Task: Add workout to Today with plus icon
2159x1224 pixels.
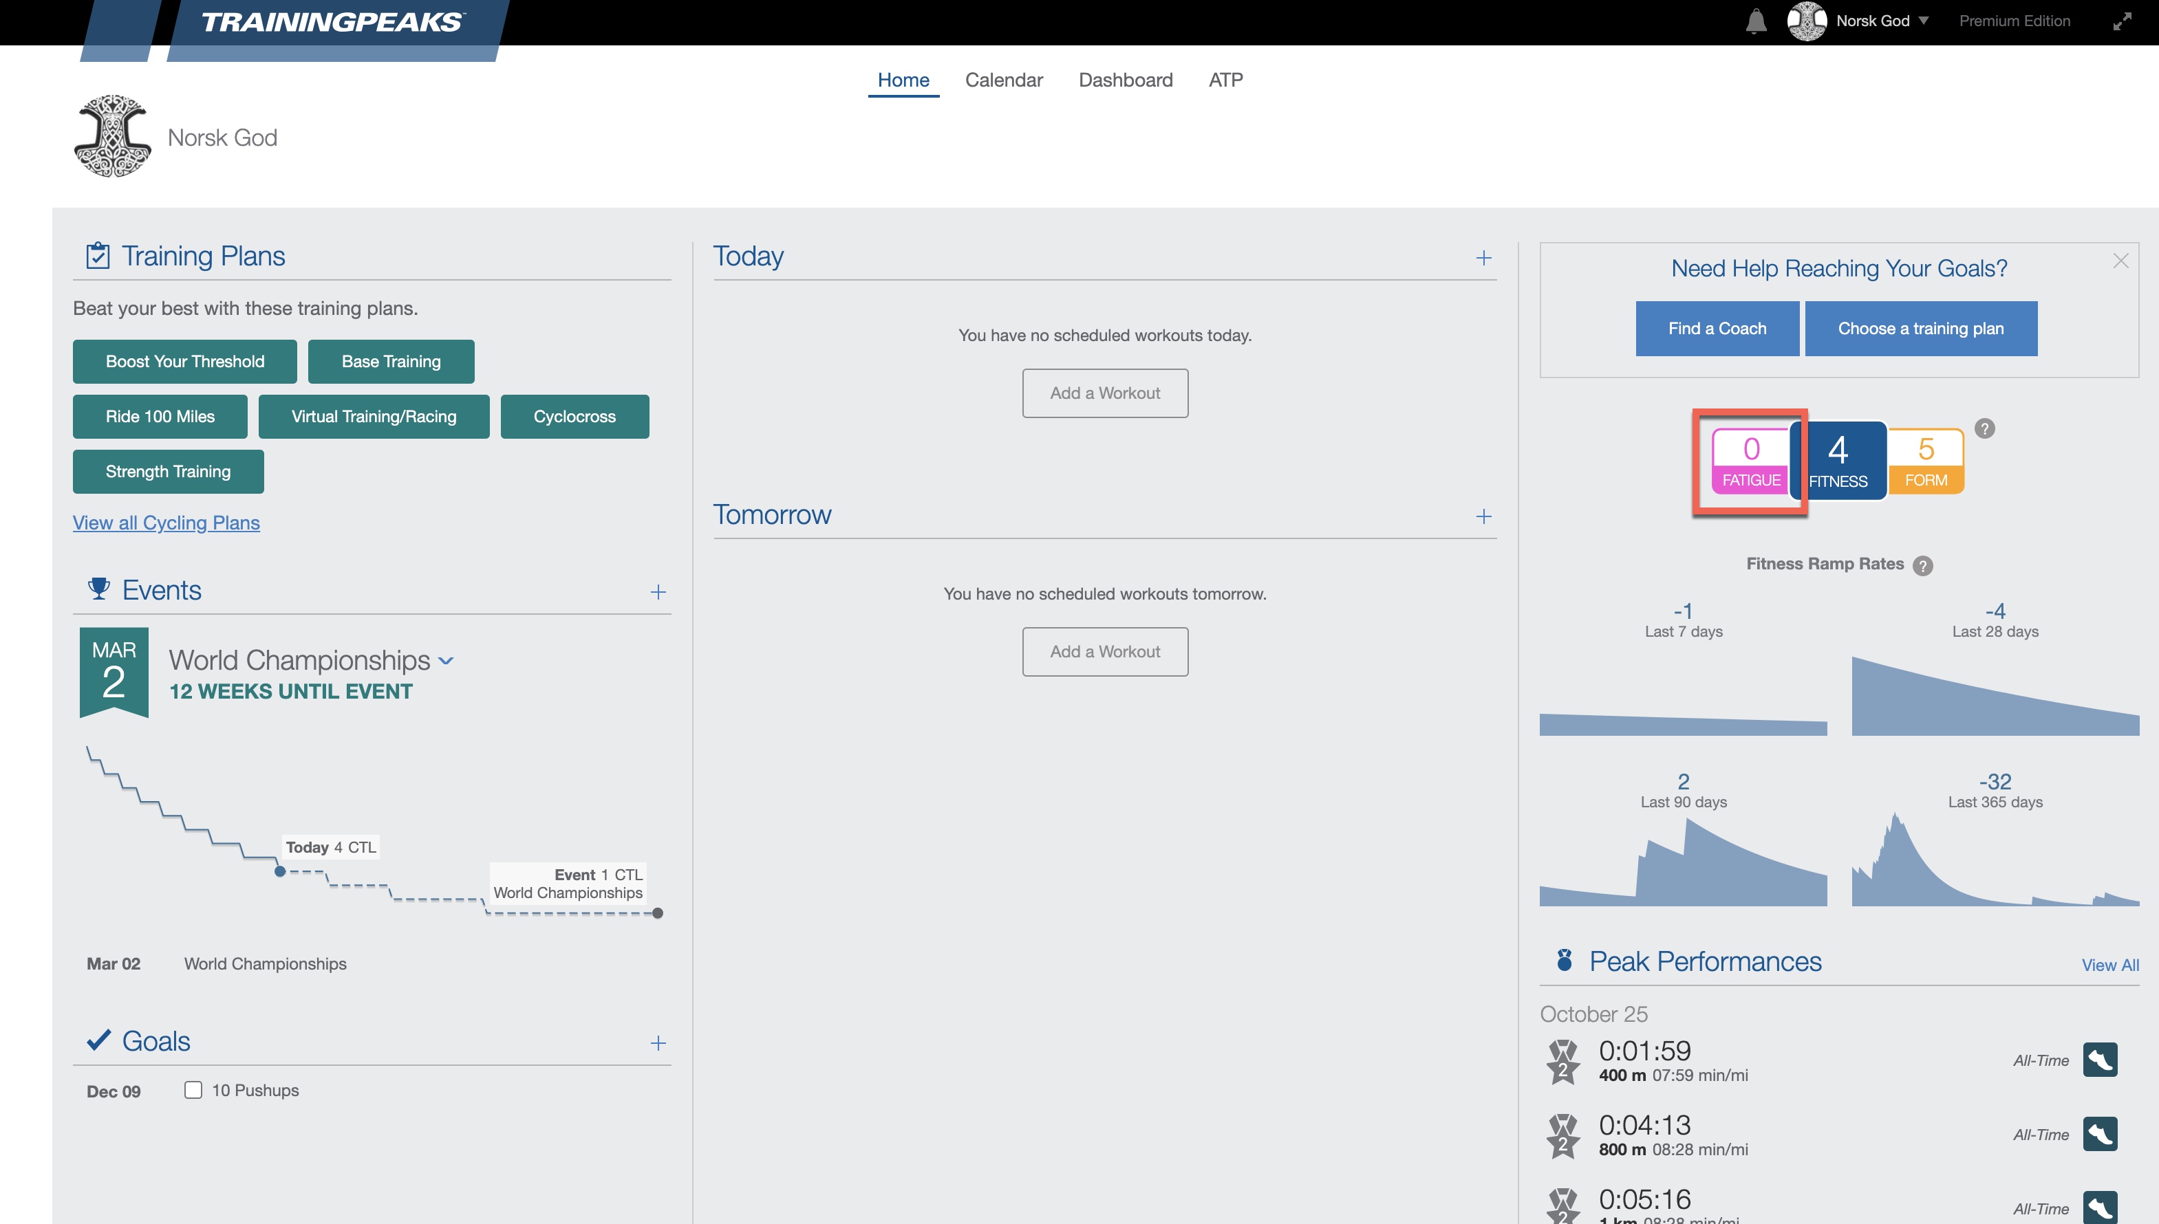Action: 1483,258
